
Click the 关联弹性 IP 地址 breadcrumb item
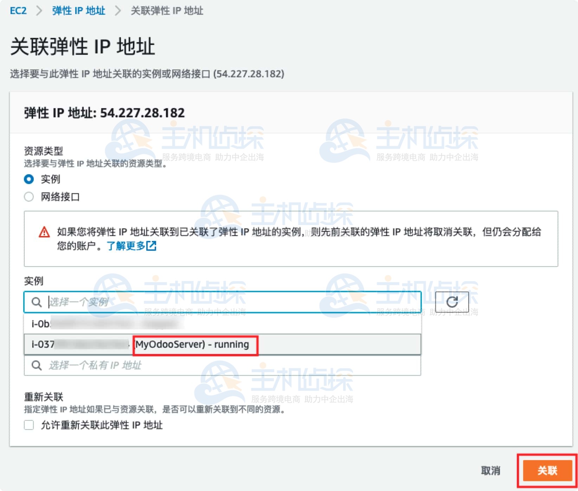tap(166, 11)
